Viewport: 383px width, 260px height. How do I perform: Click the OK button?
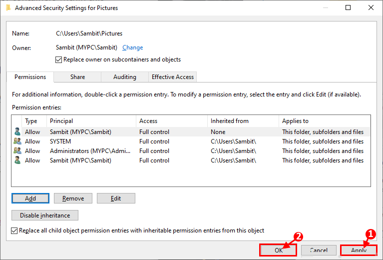(278, 250)
